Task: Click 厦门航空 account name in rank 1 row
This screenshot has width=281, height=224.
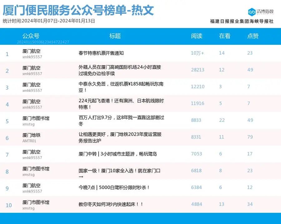Action: pyautogui.click(x=31, y=51)
